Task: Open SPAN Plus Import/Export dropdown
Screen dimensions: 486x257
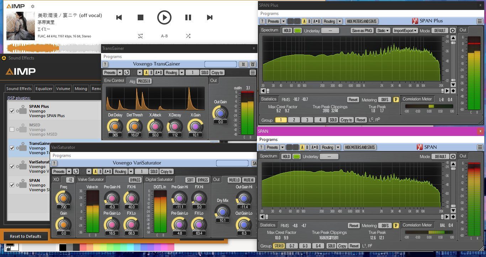Action: point(405,31)
